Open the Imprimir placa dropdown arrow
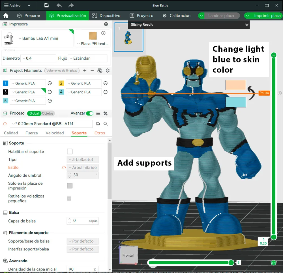 click(248, 16)
